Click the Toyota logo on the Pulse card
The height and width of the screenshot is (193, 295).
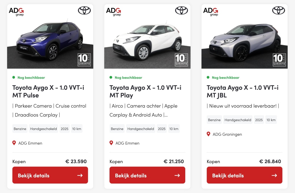tap(84, 11)
